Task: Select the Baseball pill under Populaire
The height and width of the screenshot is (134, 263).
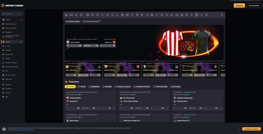Action: 107,87
